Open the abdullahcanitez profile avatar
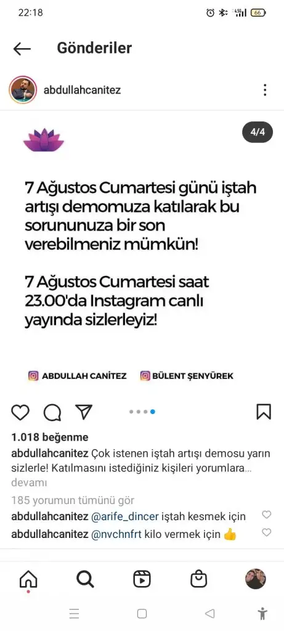 pyautogui.click(x=23, y=90)
